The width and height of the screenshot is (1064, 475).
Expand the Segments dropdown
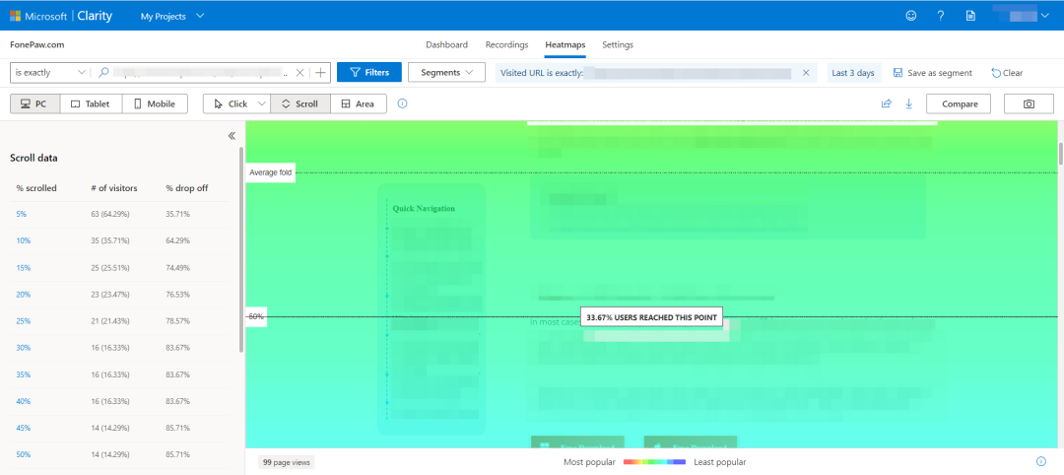click(446, 73)
